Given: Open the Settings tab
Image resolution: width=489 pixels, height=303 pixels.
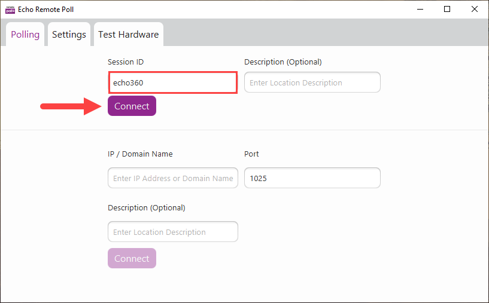Looking at the screenshot, I should [x=69, y=34].
